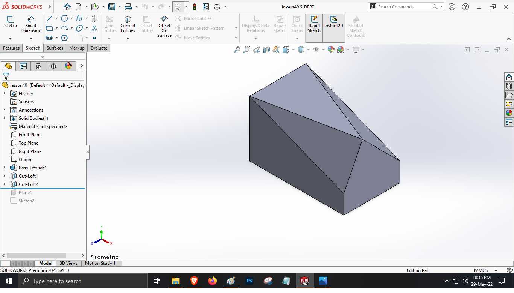The height and width of the screenshot is (293, 514).
Task: Toggle Hide/Show Items eye icon
Action: [x=316, y=50]
